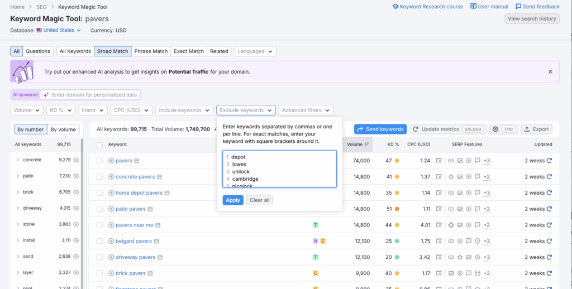
Task: Expand the Advanced filters dropdown
Action: tap(306, 110)
